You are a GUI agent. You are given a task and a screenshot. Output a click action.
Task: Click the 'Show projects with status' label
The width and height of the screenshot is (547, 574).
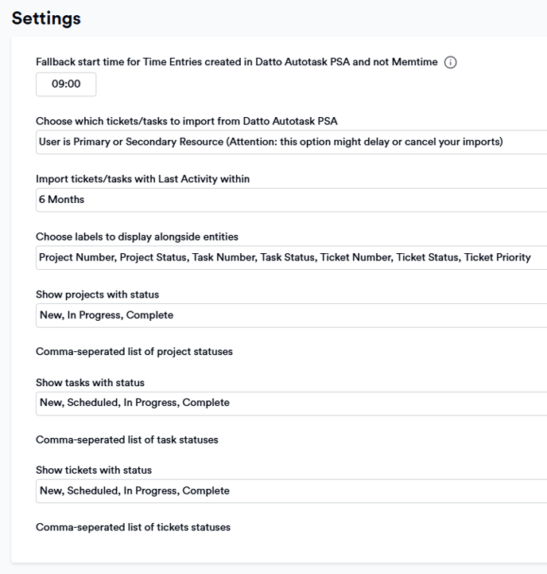tap(97, 295)
